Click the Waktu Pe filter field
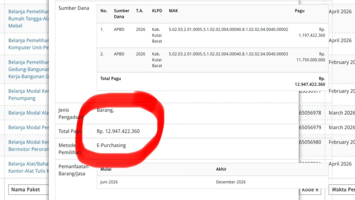The image size is (355, 200). coord(342,190)
